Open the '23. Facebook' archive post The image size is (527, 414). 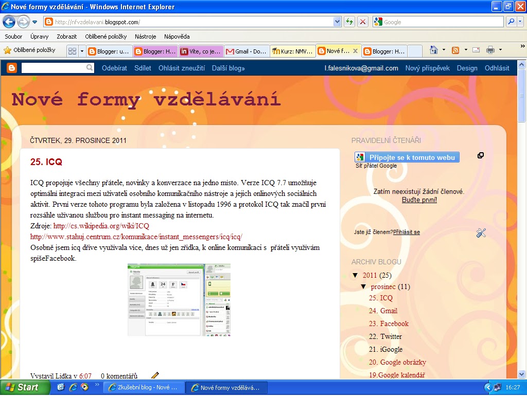[x=389, y=323]
